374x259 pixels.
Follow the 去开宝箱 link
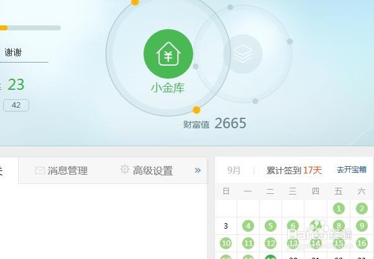[x=352, y=170]
